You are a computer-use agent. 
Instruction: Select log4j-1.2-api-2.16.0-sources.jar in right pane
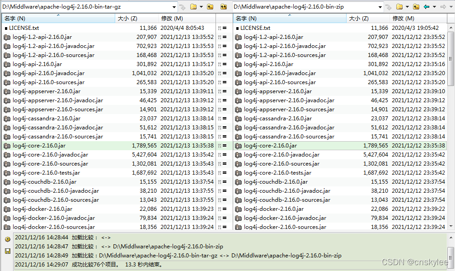tap(285, 55)
